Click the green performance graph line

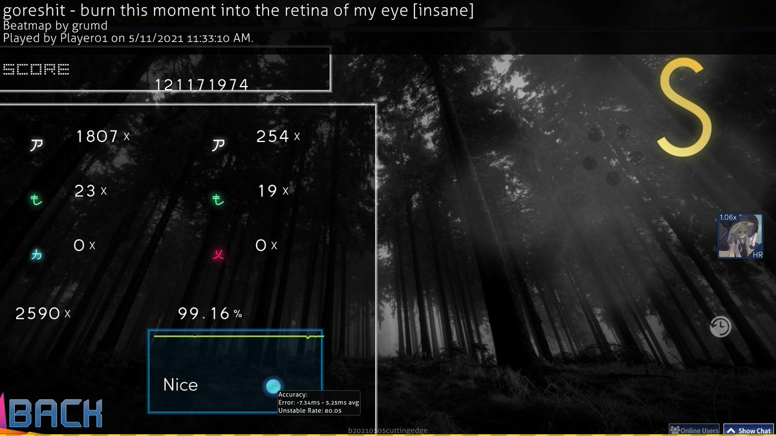(239, 336)
